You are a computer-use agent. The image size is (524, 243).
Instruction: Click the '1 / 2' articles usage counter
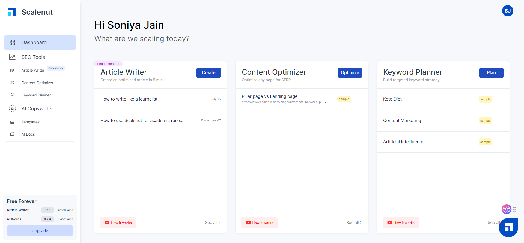(47, 210)
